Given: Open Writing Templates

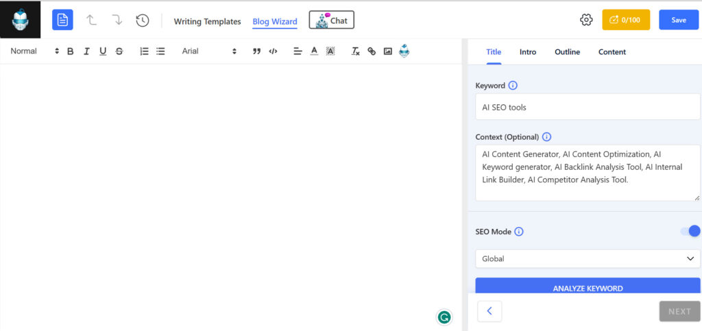Looking at the screenshot, I should click(207, 21).
